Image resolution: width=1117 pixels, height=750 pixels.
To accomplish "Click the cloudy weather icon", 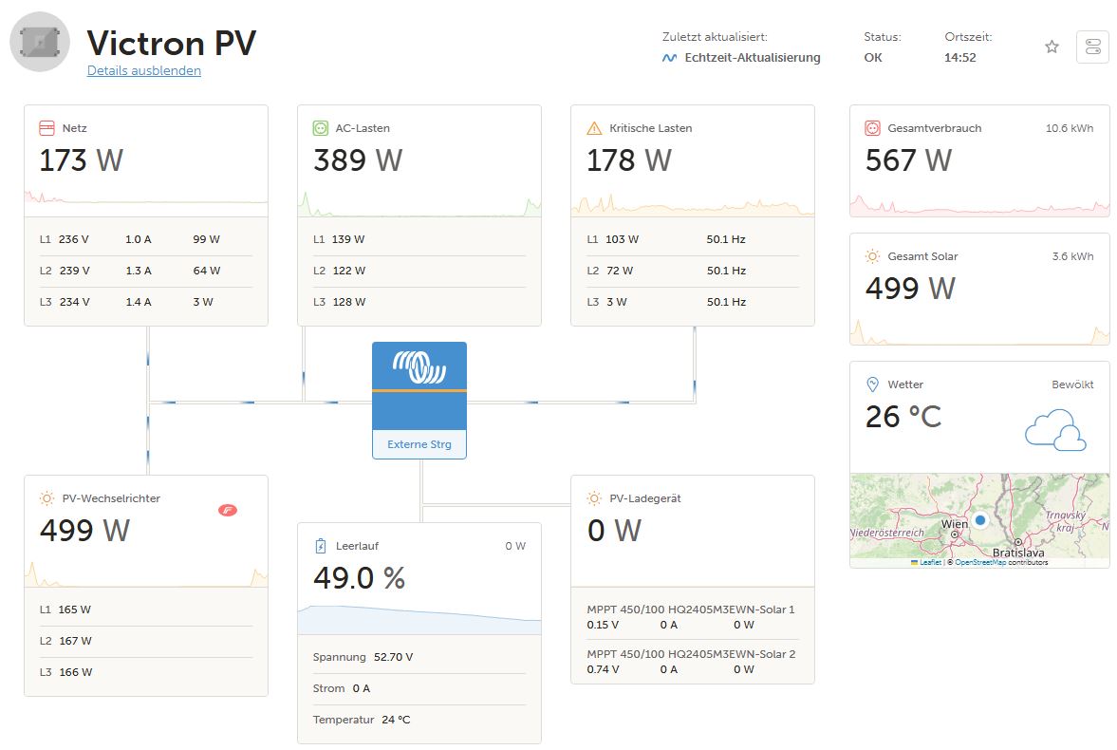I will coord(1055,430).
